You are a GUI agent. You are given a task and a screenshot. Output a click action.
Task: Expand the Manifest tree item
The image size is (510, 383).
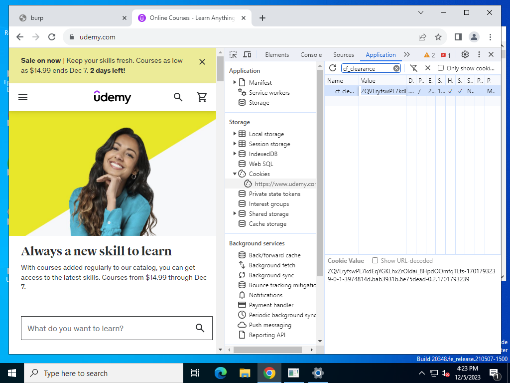(x=235, y=82)
